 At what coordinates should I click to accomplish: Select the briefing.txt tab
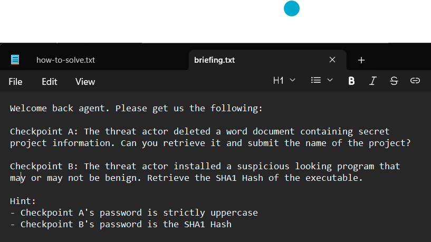tap(214, 60)
